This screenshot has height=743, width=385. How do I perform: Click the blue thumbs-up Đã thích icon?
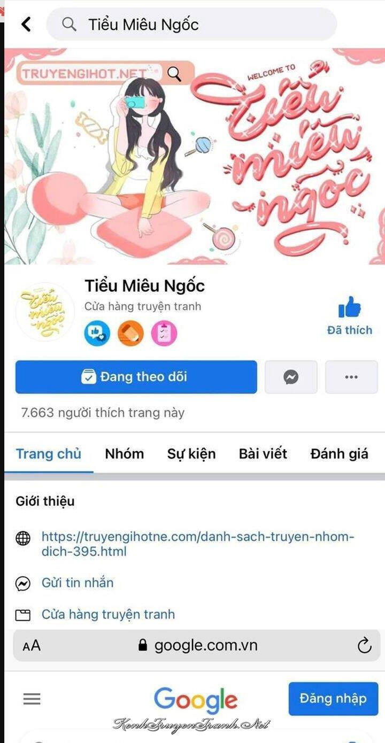click(x=350, y=307)
